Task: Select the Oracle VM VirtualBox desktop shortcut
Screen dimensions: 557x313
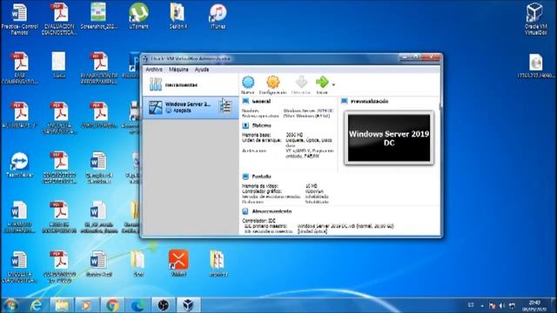Action: click(535, 18)
